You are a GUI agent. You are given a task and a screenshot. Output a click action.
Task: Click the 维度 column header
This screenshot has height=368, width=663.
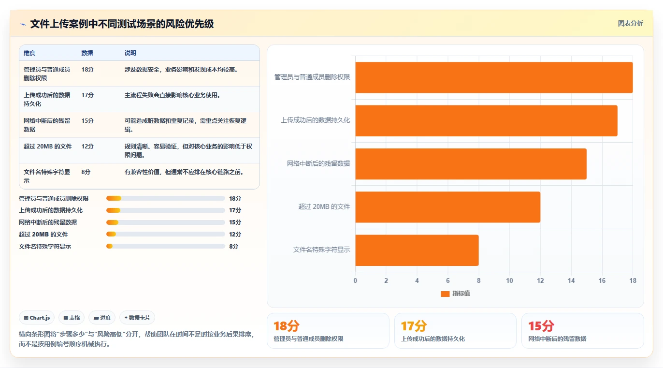29,53
